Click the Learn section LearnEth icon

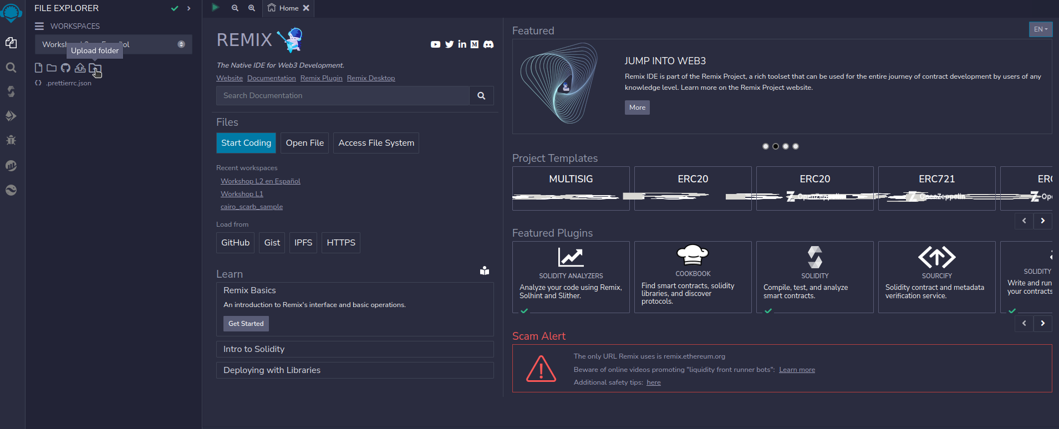pos(485,270)
